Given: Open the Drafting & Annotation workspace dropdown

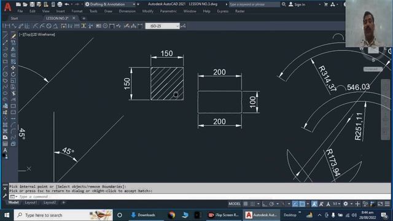Looking at the screenshot, I should point(134,4).
